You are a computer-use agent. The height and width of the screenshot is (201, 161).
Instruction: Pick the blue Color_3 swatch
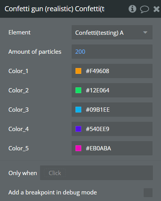[78, 110]
